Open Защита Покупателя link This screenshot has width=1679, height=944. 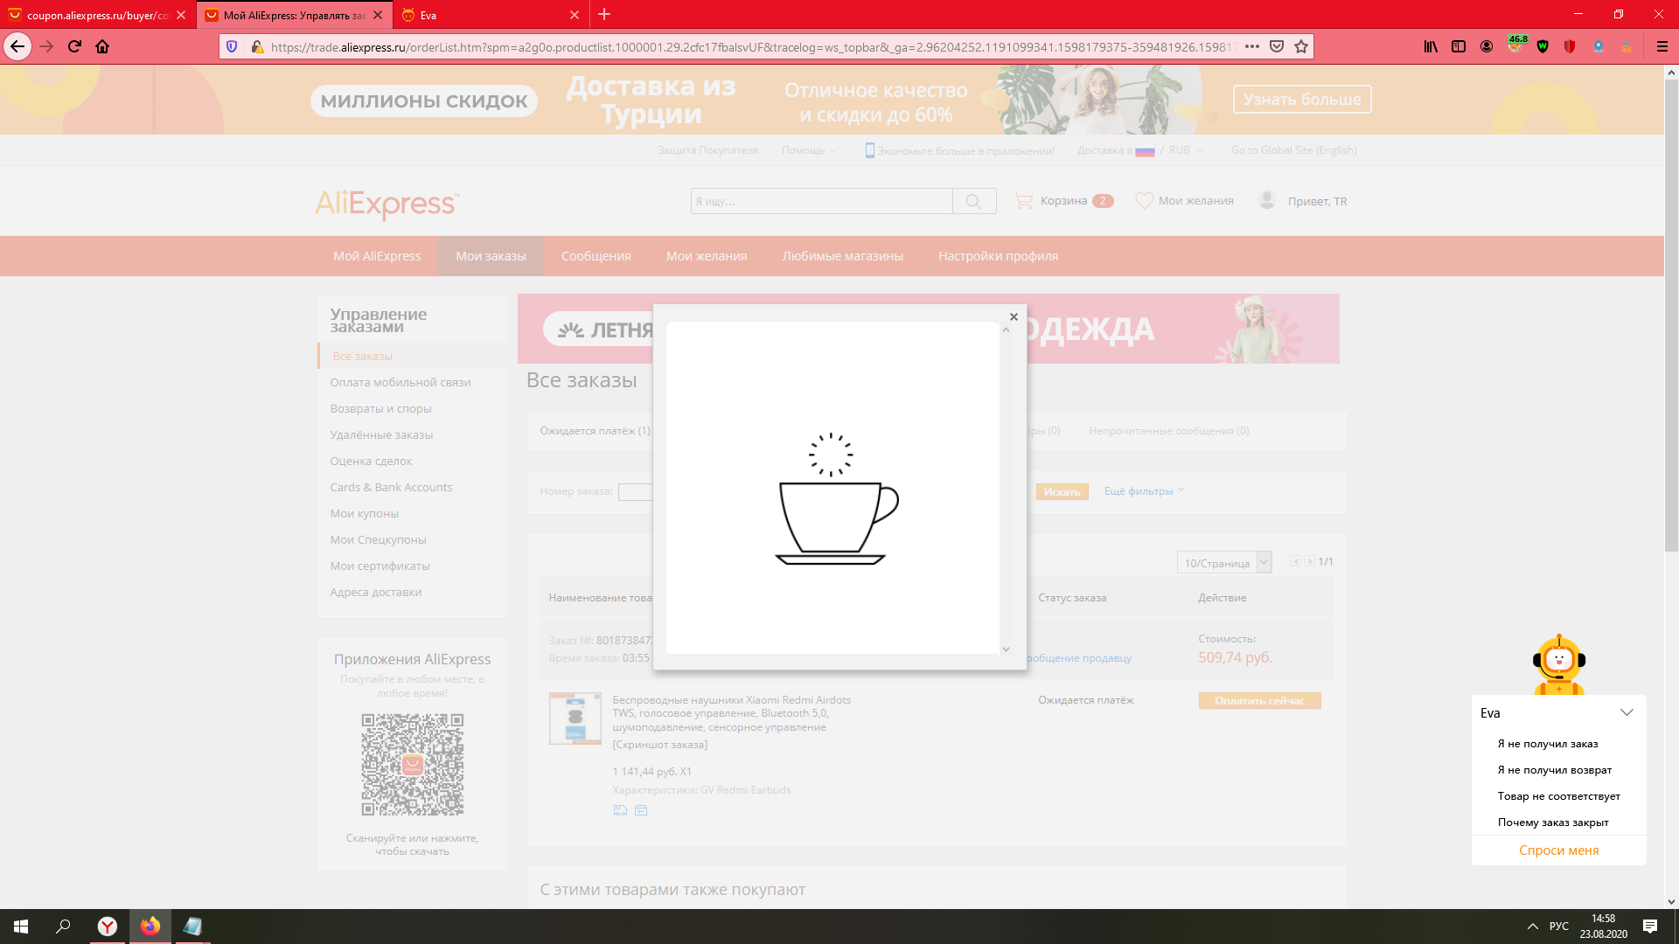[708, 150]
